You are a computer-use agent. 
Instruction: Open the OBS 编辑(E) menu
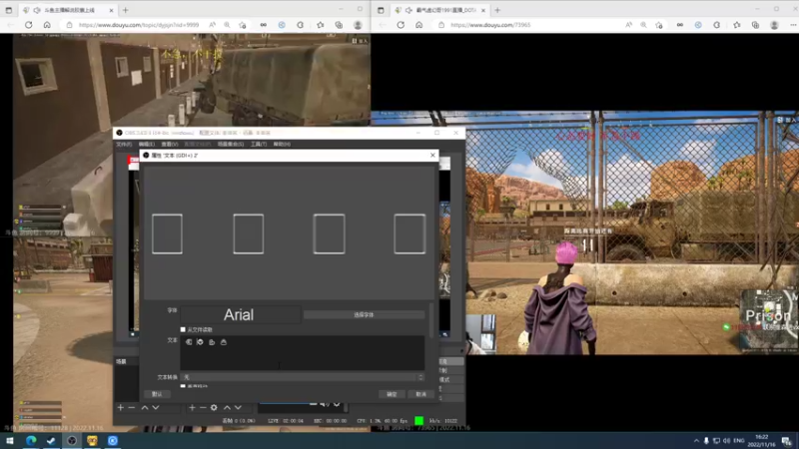[x=146, y=144]
